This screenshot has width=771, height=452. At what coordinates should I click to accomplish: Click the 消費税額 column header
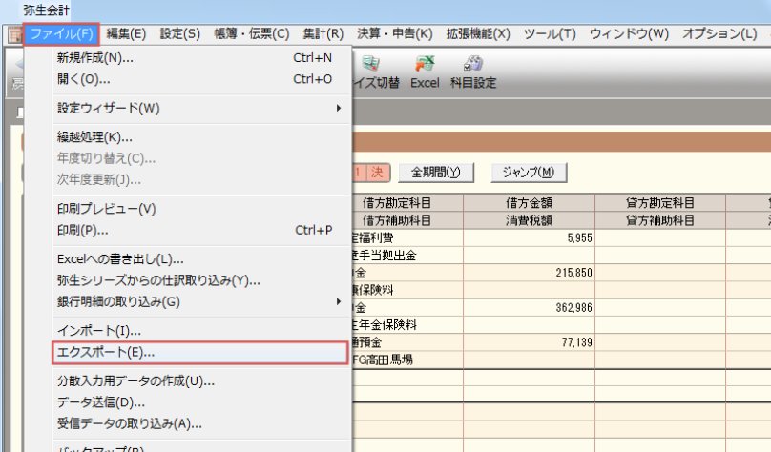pyautogui.click(x=529, y=220)
